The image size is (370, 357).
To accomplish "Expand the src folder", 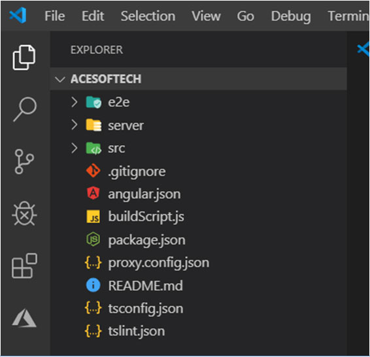I will point(75,148).
